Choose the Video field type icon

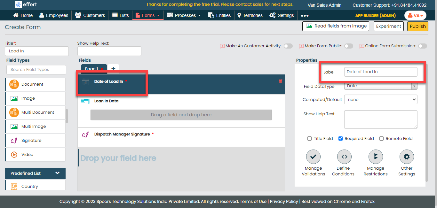(14, 155)
